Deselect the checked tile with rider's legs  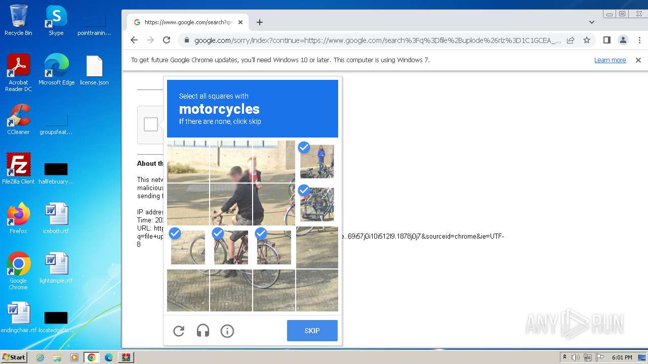231,248
